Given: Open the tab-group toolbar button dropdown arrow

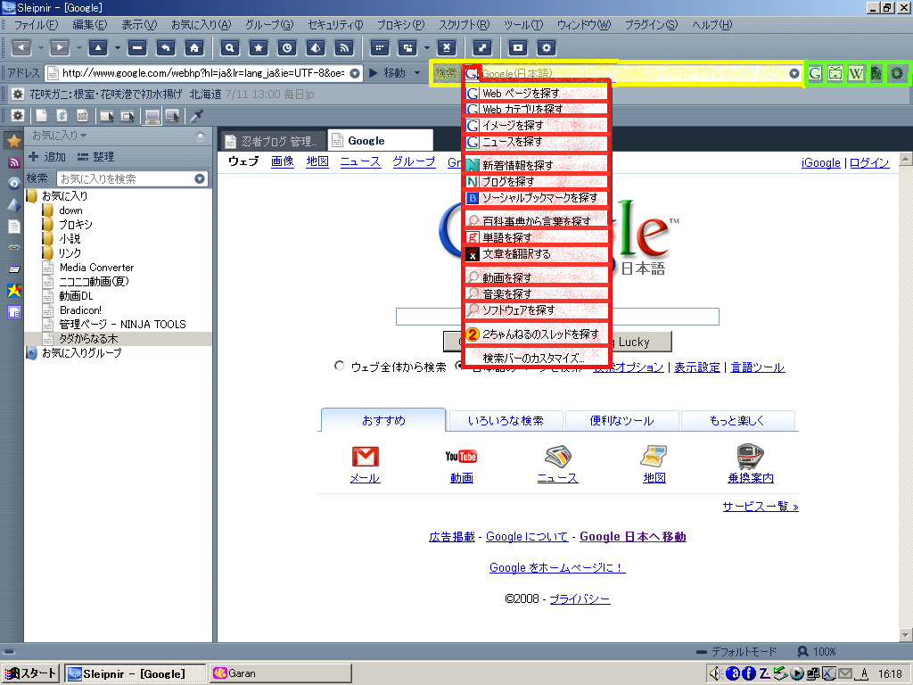Looking at the screenshot, I should click(427, 48).
